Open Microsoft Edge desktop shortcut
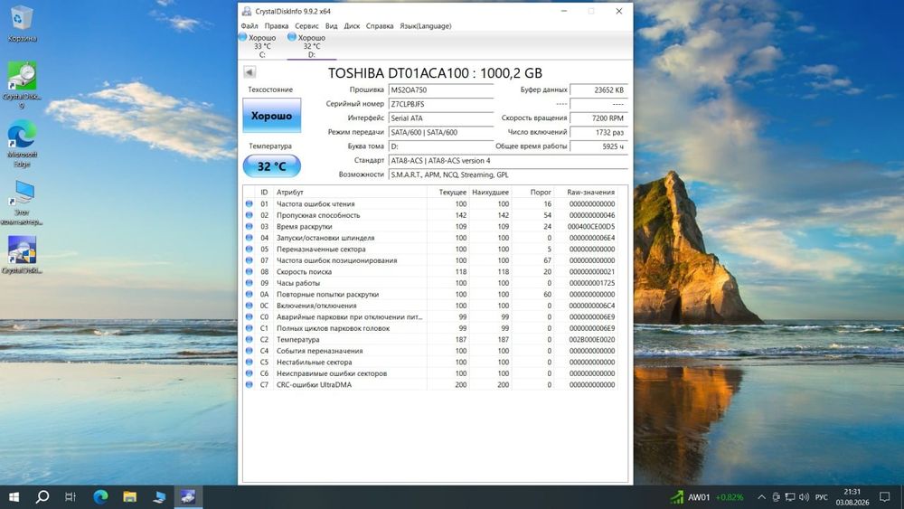This screenshot has width=904, height=509. point(22,144)
